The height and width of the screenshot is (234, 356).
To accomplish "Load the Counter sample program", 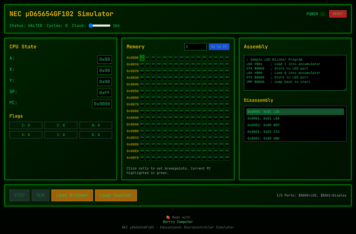I will (x=116, y=195).
